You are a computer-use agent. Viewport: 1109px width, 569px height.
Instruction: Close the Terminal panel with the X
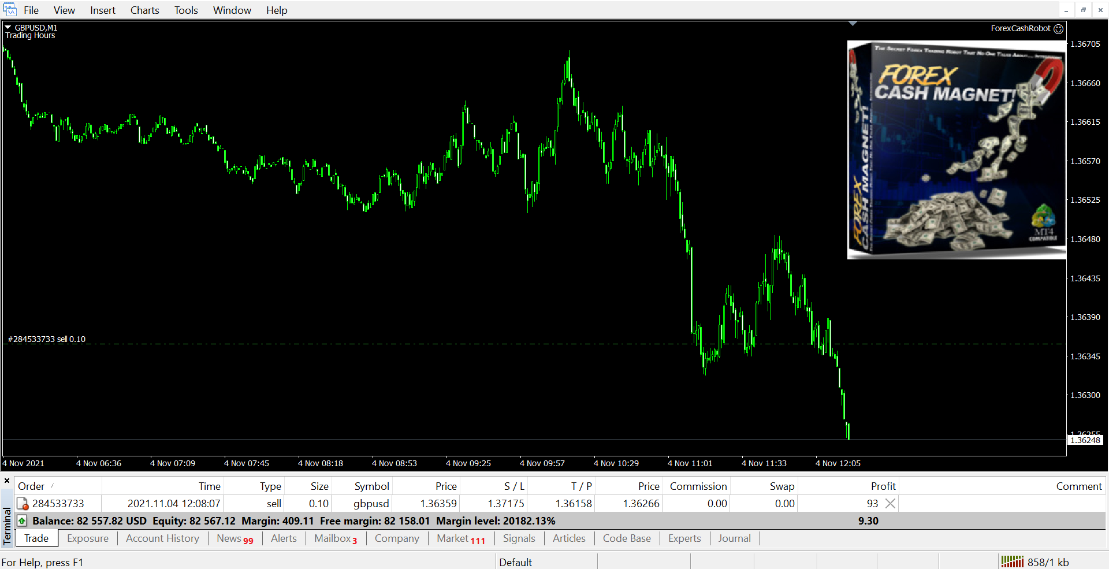(7, 481)
